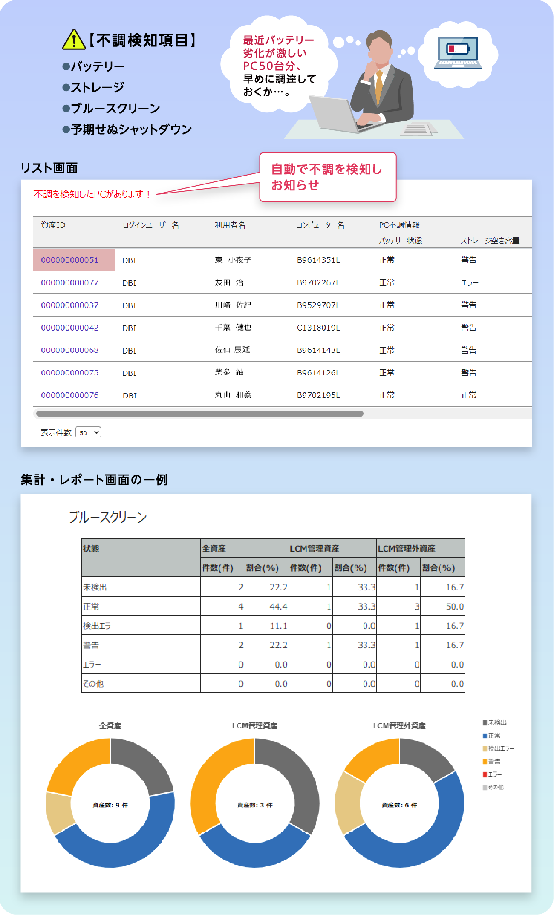Click the user name 東 小夜子

[233, 260]
